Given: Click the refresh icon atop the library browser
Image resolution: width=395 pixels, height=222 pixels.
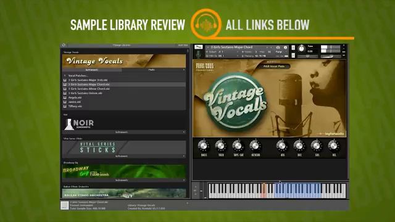Looking at the screenshot, I should click(64, 45).
